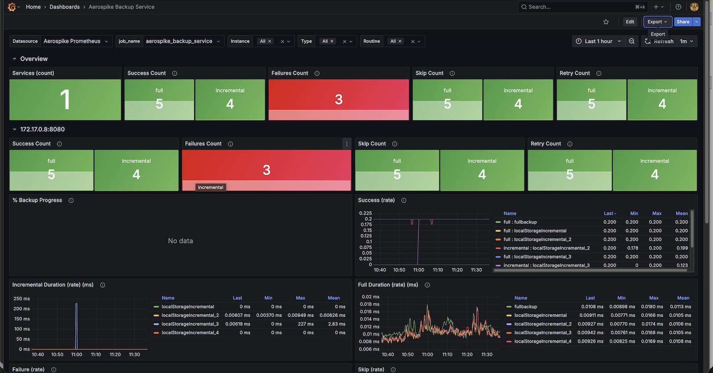This screenshot has height=373, width=713.
Task: Open the user profile avatar
Action: [x=694, y=7]
